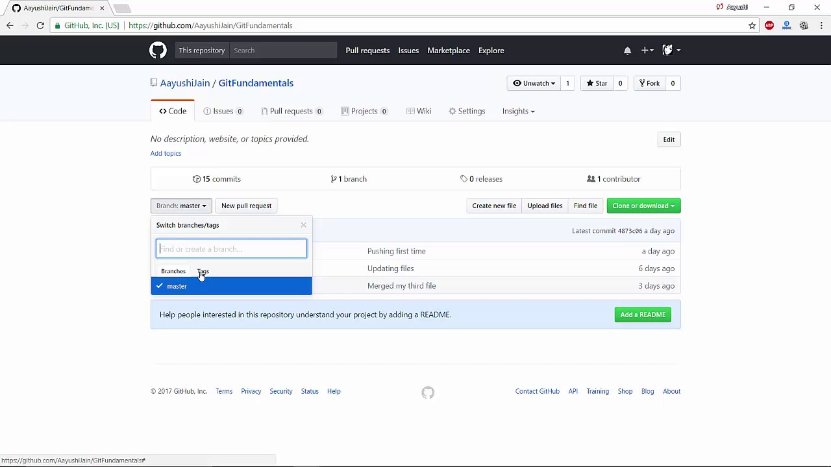Select the Code tab
The image size is (831, 467).
173,111
